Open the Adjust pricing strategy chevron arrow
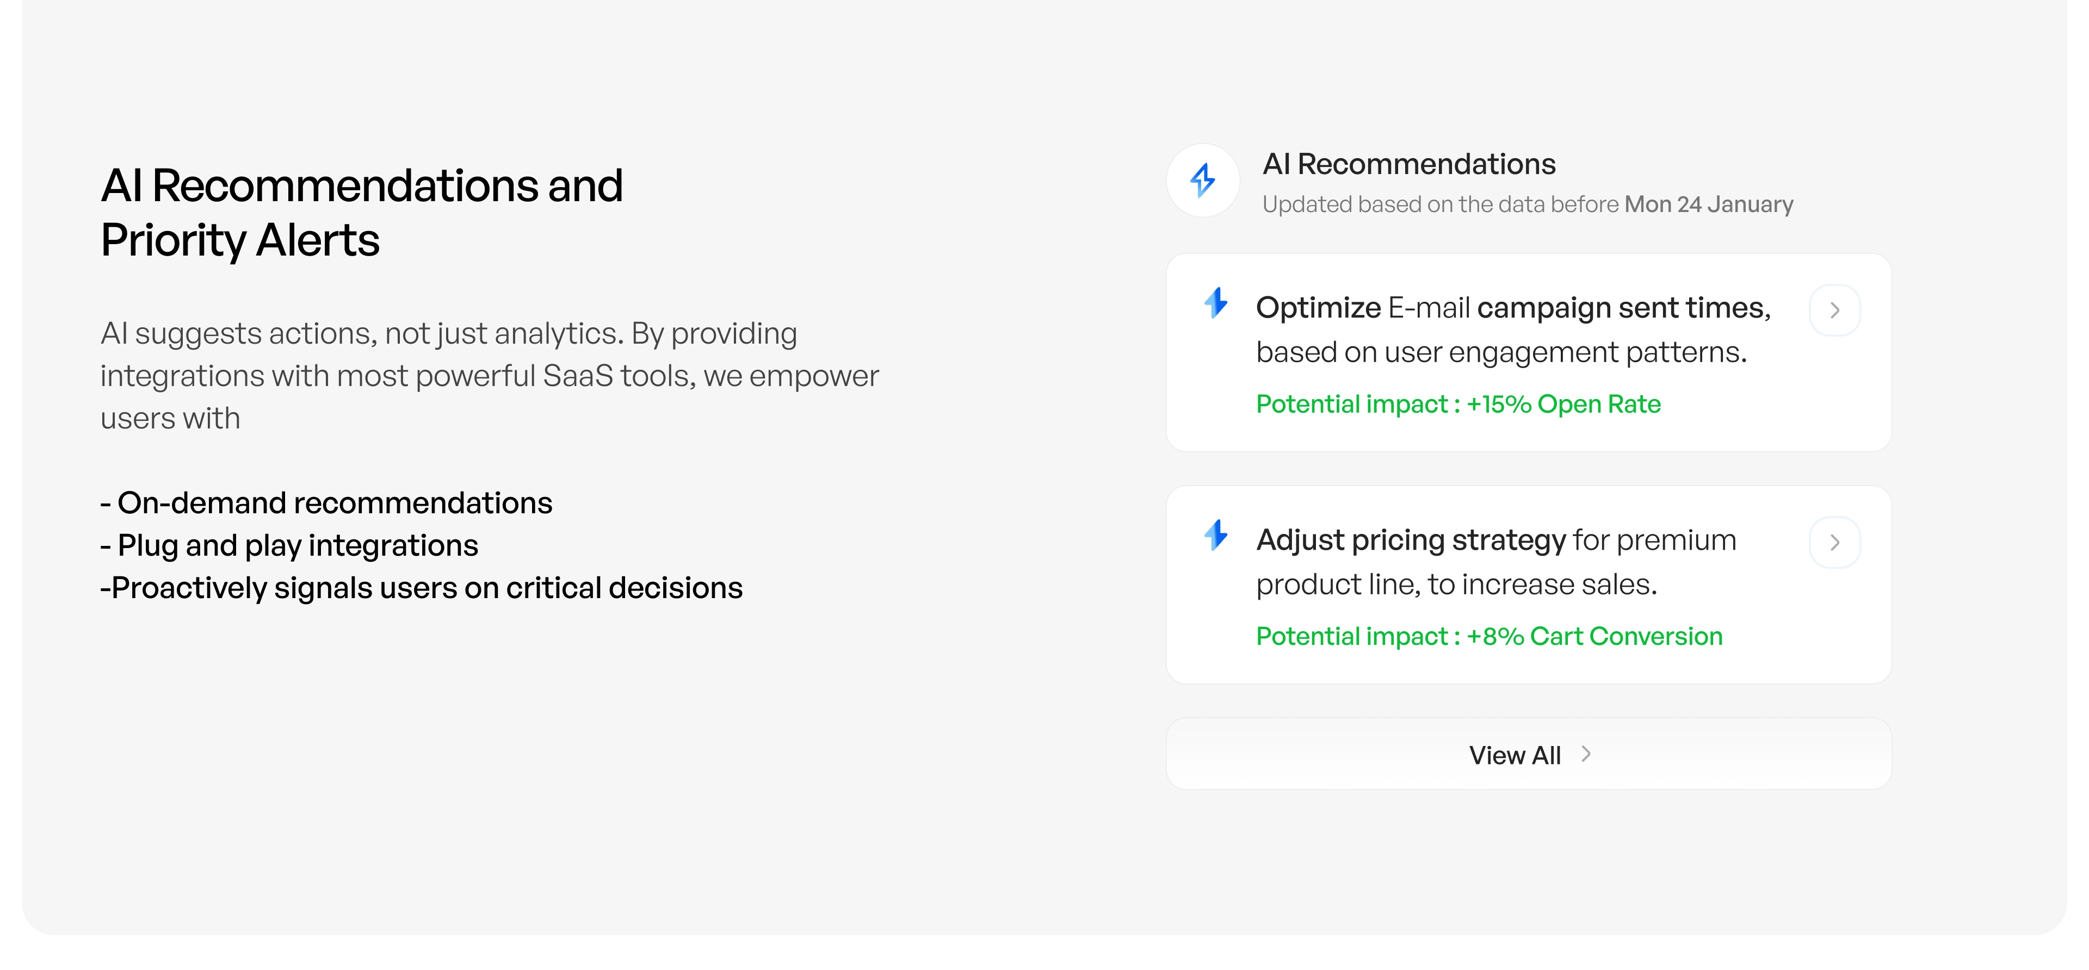Screen dimensions: 2089x970 [1834, 542]
